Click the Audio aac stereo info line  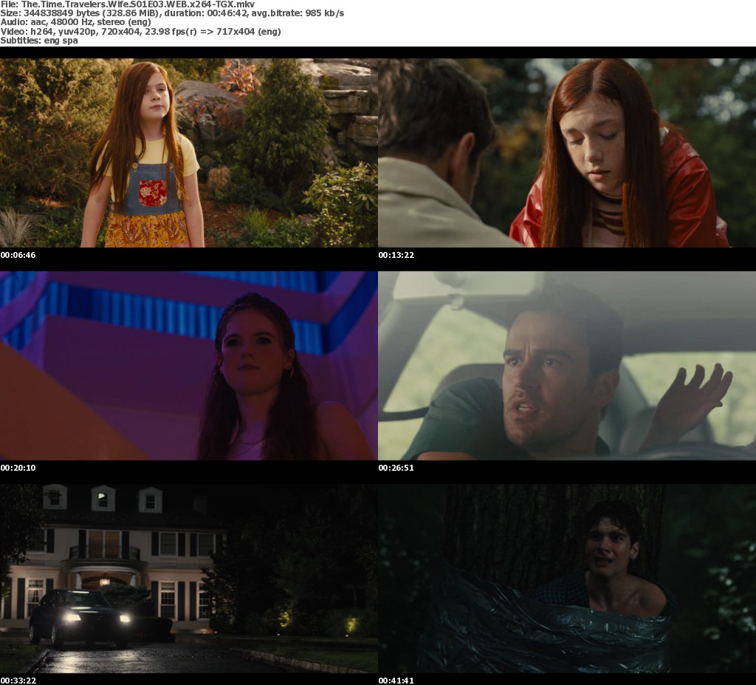(x=76, y=22)
